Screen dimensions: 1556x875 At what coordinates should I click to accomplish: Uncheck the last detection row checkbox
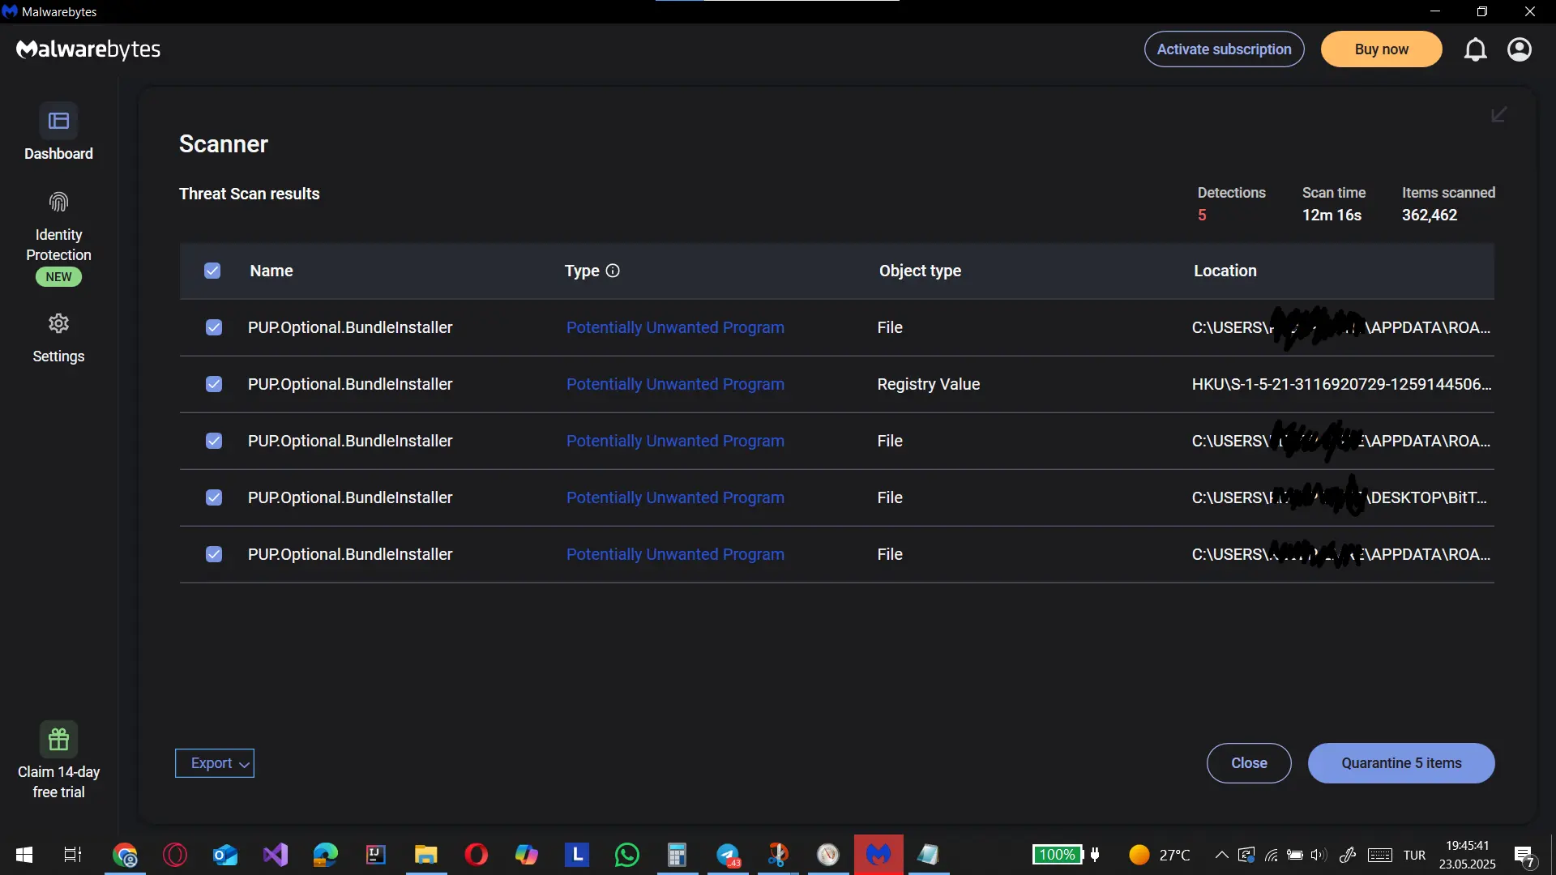pos(214,554)
